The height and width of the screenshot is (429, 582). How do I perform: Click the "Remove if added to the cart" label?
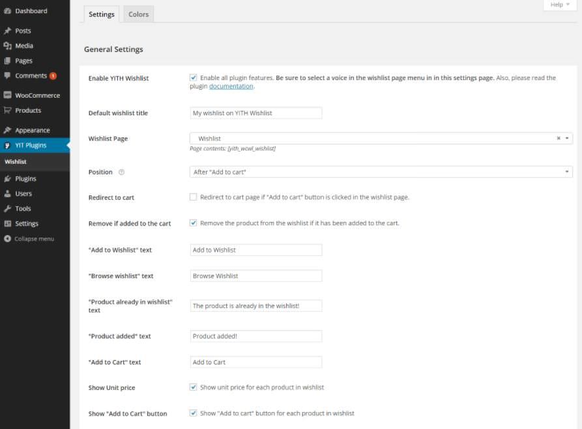tap(130, 223)
